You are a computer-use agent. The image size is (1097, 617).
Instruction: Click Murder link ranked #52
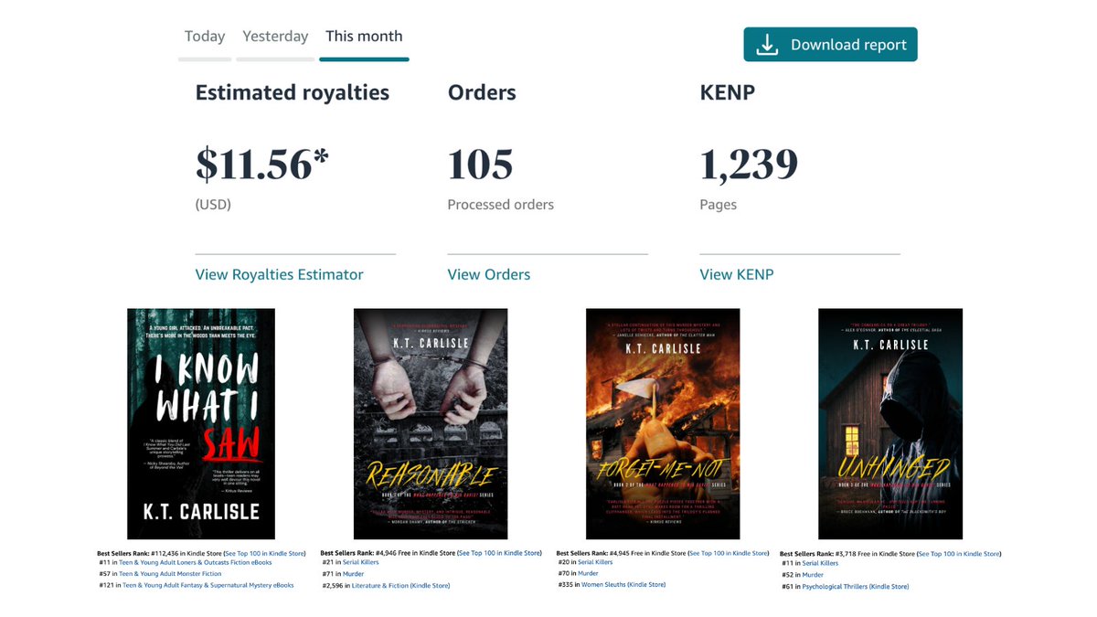pyautogui.click(x=813, y=575)
